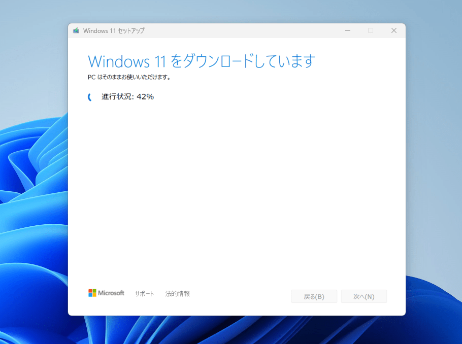Close the Windows 11 セットアップ window
The height and width of the screenshot is (344, 462).
pos(394,30)
